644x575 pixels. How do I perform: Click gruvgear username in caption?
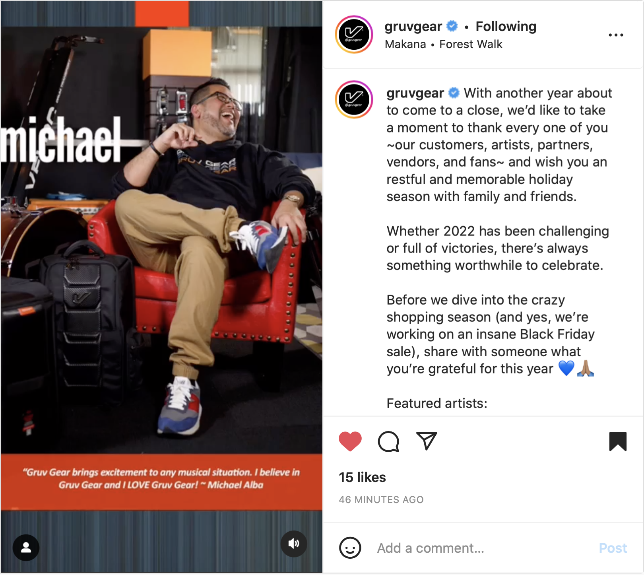[x=415, y=93]
